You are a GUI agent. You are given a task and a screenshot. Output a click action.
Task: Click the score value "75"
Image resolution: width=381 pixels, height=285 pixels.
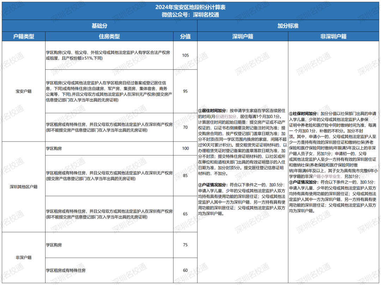click(x=186, y=245)
